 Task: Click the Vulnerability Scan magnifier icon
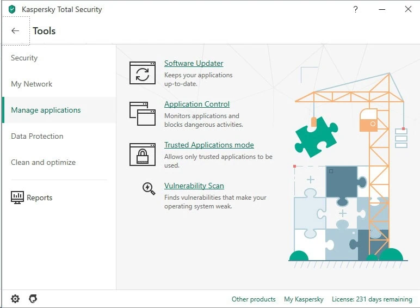point(149,188)
